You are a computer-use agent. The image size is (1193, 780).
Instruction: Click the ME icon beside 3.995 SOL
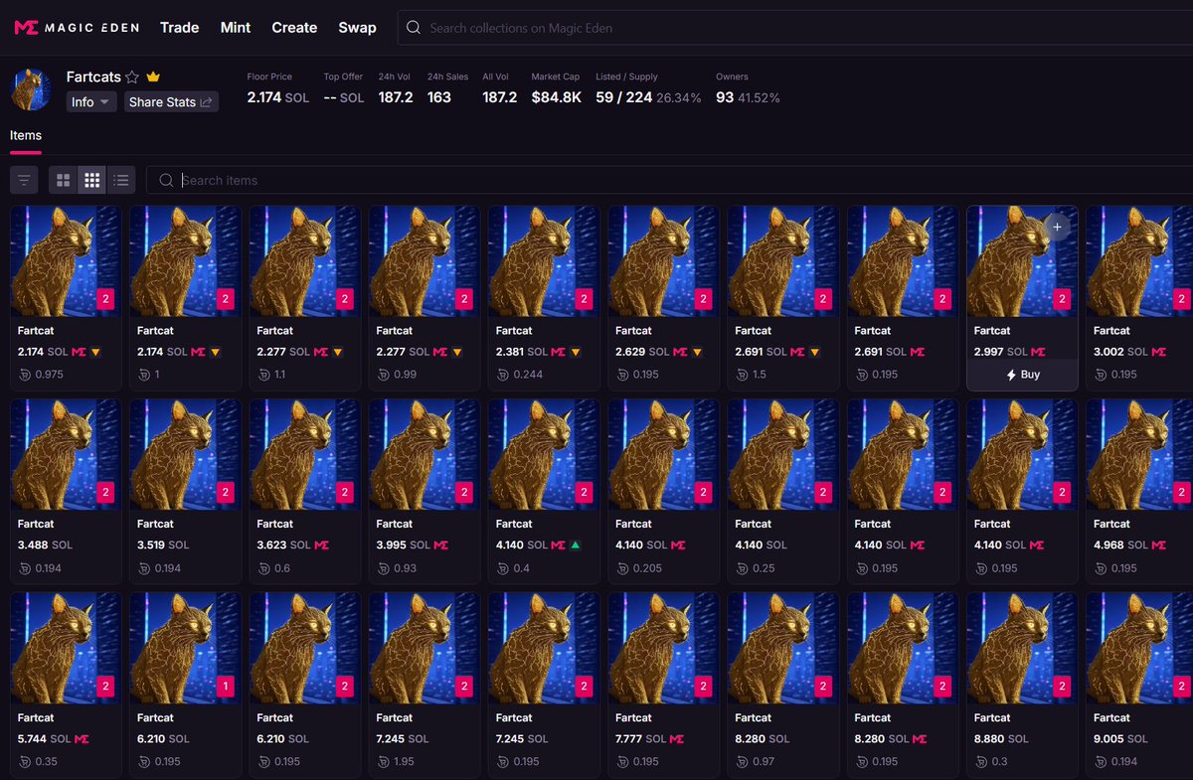click(x=440, y=545)
